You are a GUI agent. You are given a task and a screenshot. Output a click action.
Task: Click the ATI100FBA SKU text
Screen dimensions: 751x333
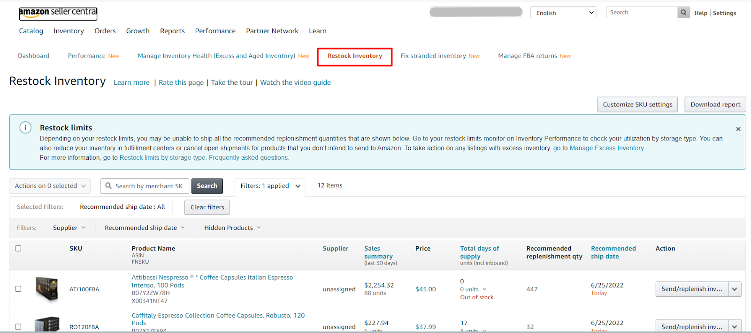coord(84,289)
